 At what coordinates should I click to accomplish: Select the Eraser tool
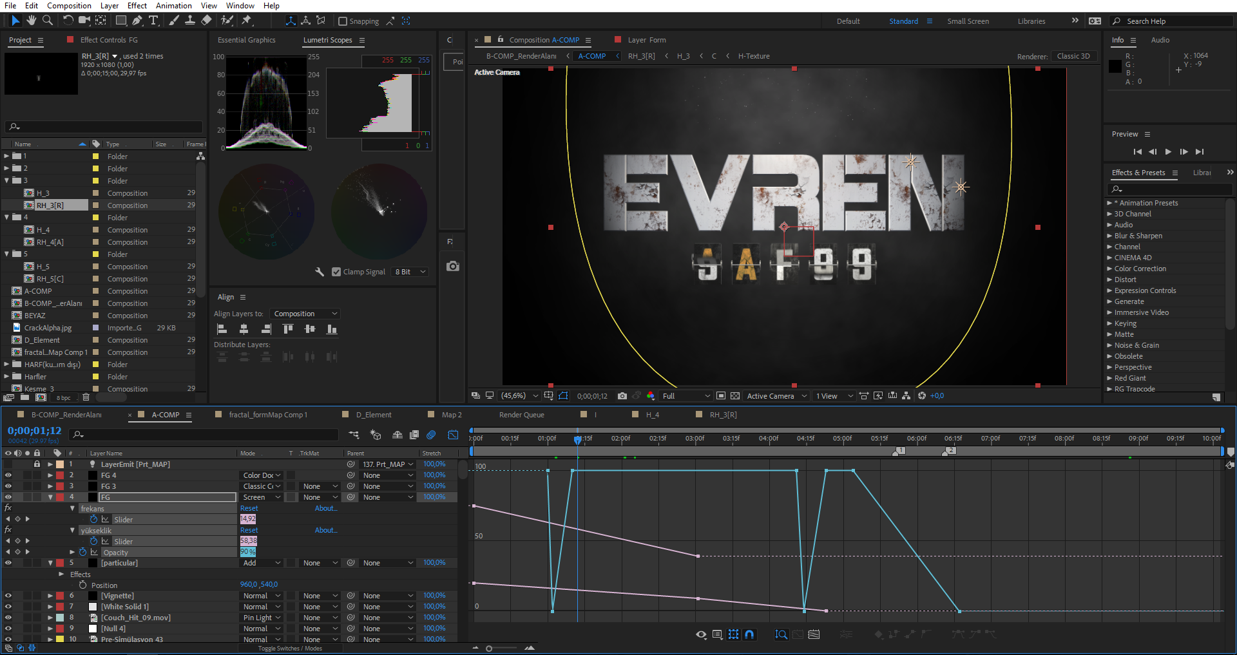[206, 21]
